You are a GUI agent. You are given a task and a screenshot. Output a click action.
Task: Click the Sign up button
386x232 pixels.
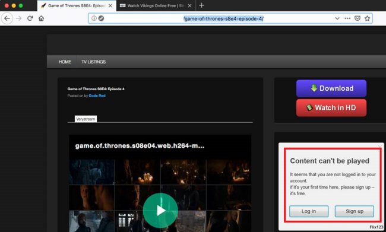tap(355, 211)
